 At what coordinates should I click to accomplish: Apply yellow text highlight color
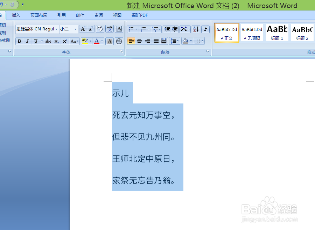click(x=85, y=41)
